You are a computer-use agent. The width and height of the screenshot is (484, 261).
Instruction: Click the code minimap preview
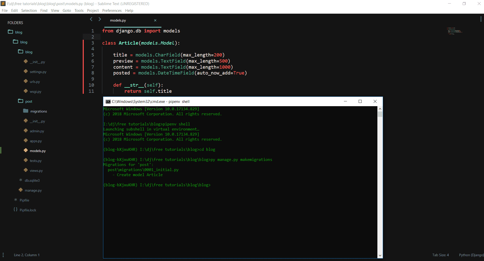454,31
